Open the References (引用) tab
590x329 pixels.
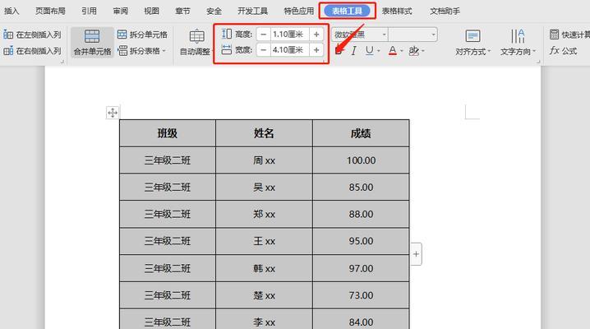(x=89, y=12)
